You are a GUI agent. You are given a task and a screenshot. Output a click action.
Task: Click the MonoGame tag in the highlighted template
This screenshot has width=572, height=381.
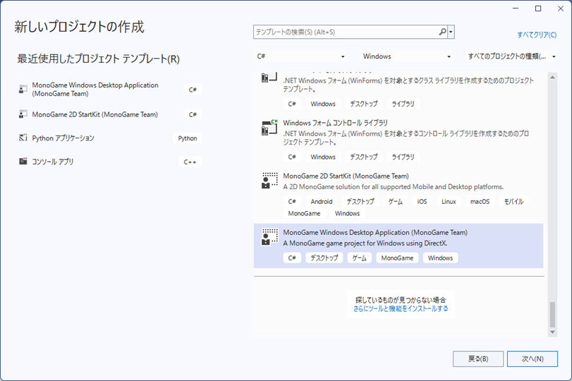point(397,258)
